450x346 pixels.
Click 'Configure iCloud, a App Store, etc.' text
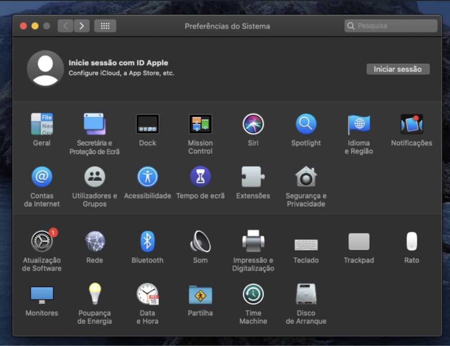coord(122,73)
